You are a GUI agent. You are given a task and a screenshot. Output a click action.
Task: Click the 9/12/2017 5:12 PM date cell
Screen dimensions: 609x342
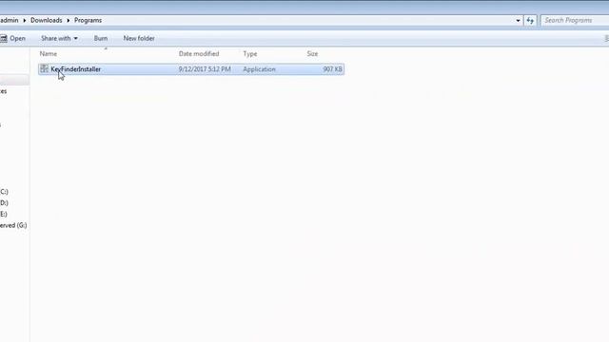205,69
